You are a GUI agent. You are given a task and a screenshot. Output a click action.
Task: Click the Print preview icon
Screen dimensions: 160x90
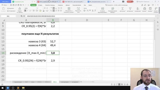coord(21,5)
